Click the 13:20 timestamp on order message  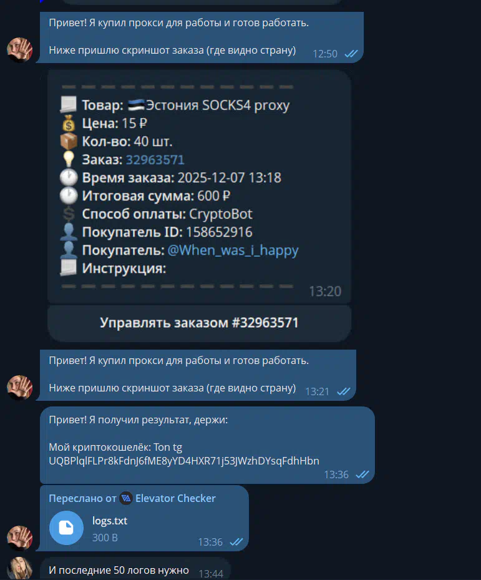pyautogui.click(x=325, y=292)
